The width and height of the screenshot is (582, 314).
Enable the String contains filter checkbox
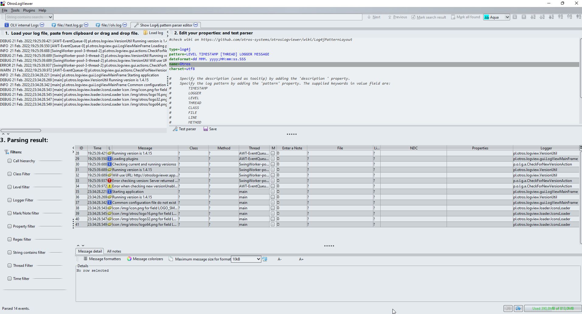click(10, 252)
